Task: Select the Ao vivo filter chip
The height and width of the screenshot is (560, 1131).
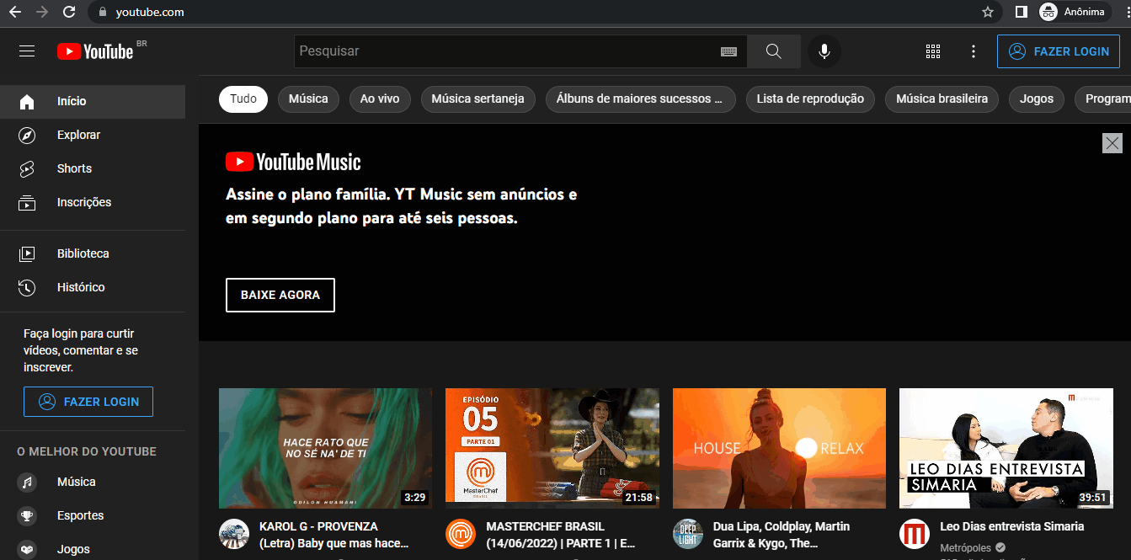Action: point(380,99)
